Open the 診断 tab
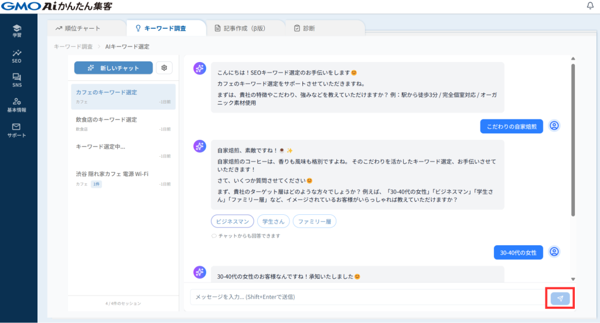Image resolution: width=600 pixels, height=323 pixels. [304, 28]
